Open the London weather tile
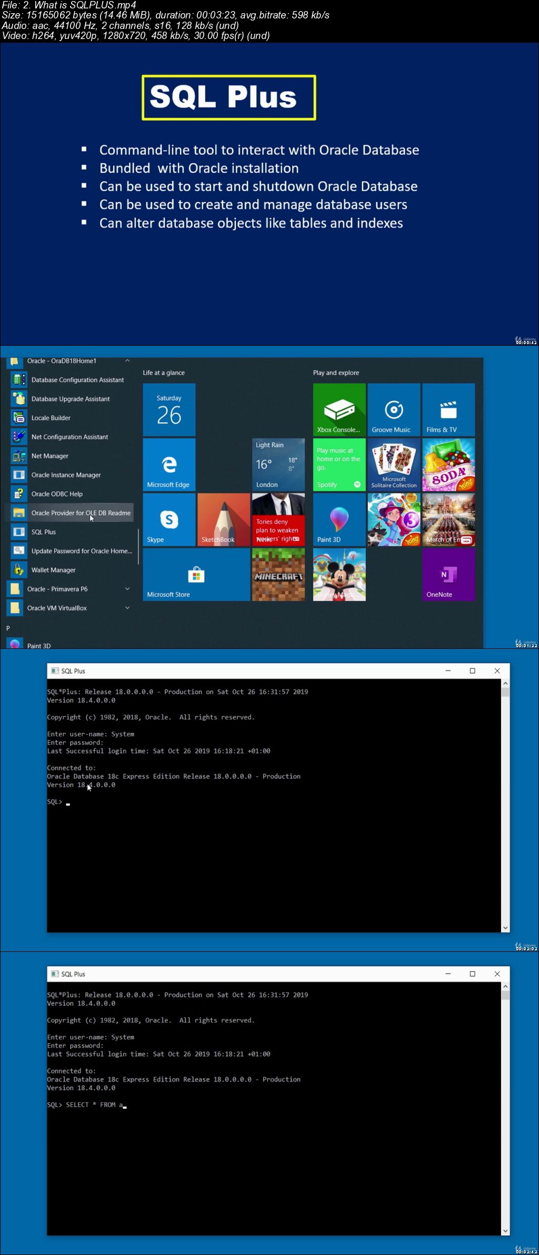Screen dimensions: 539x1255 [278, 464]
